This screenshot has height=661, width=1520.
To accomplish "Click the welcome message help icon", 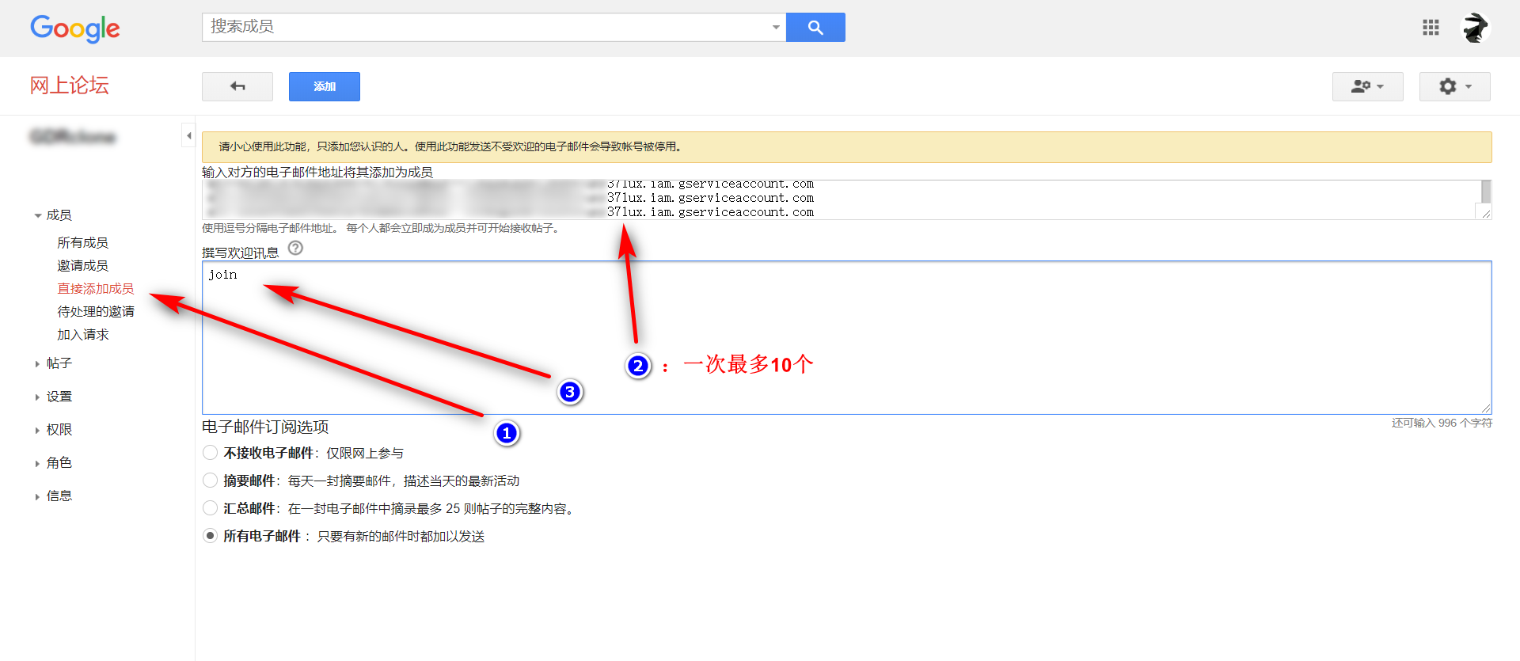I will [295, 248].
